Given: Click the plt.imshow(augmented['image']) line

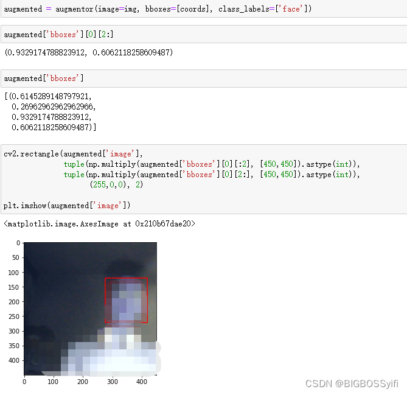Looking at the screenshot, I should pos(67,206).
